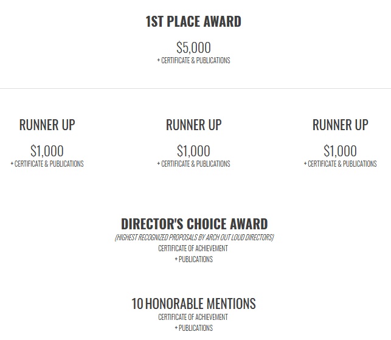
Task: Click the italic Arch Out Loud directors note
Action: coord(194,237)
